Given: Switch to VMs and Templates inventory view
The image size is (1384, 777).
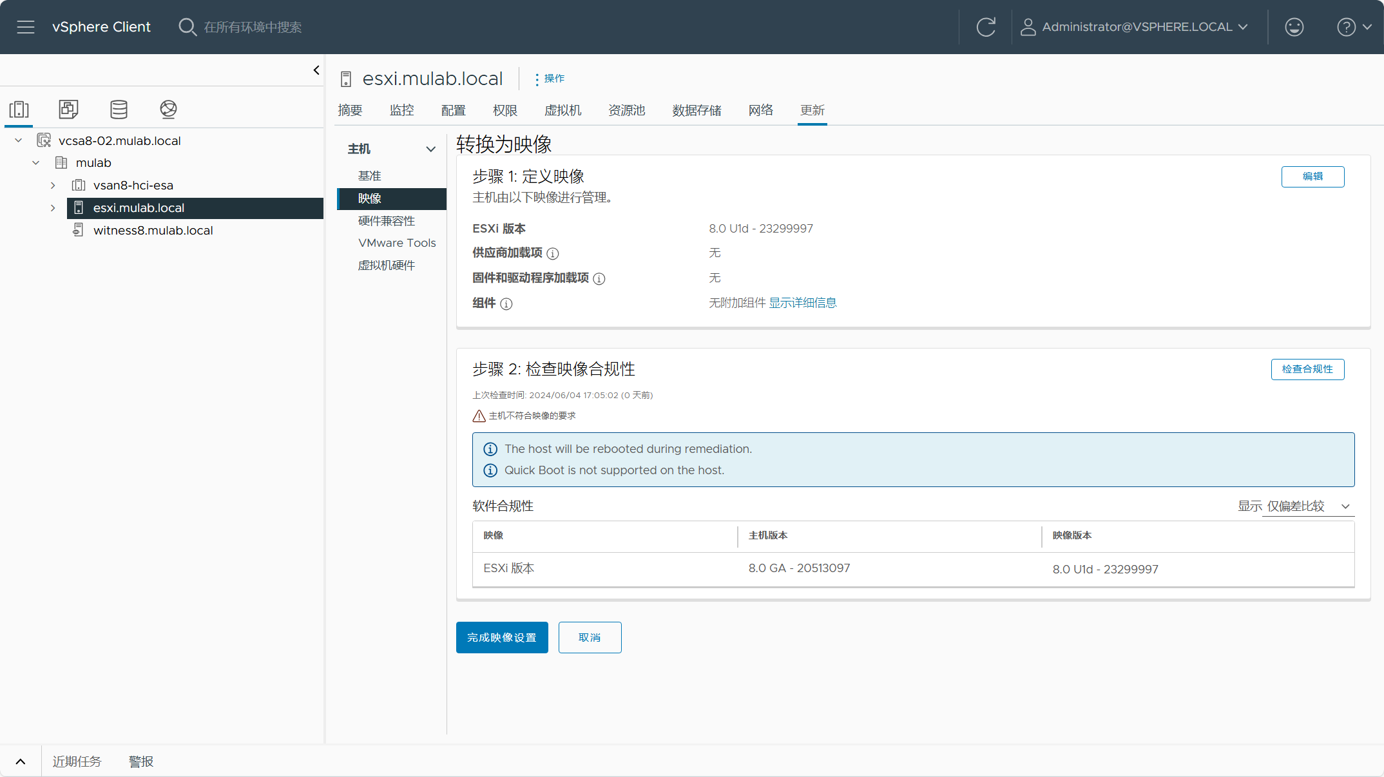Looking at the screenshot, I should pyautogui.click(x=69, y=110).
